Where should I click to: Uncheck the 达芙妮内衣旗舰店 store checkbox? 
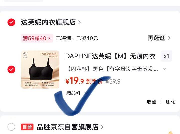11,22
